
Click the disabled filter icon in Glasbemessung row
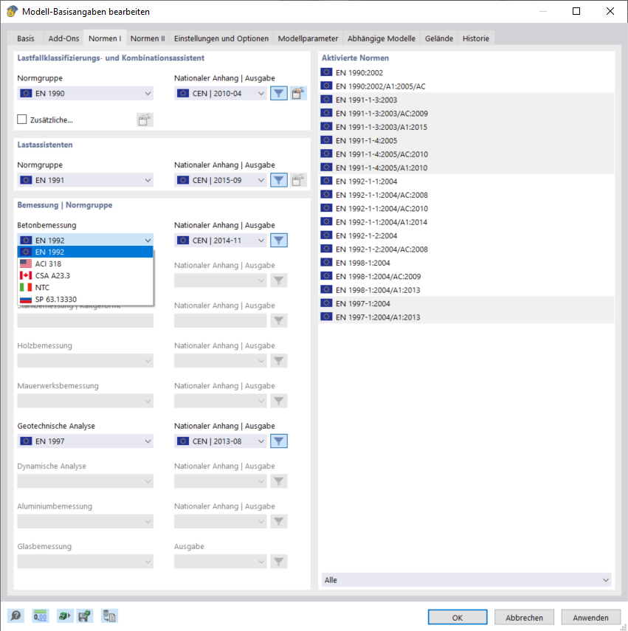[x=278, y=562]
